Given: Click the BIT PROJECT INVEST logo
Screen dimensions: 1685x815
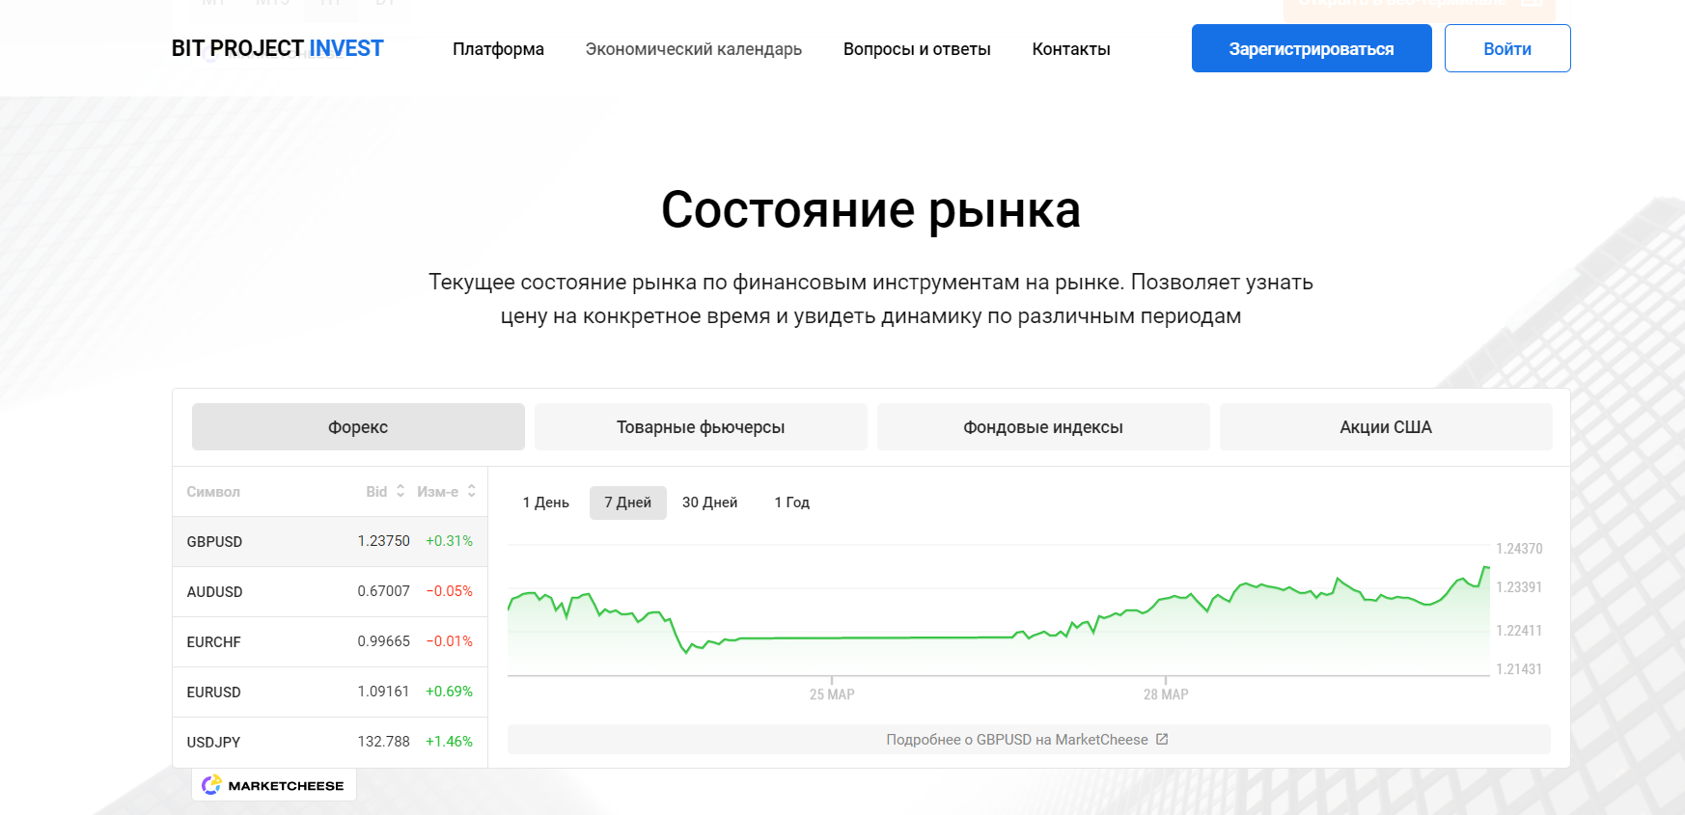Looking at the screenshot, I should [x=277, y=48].
